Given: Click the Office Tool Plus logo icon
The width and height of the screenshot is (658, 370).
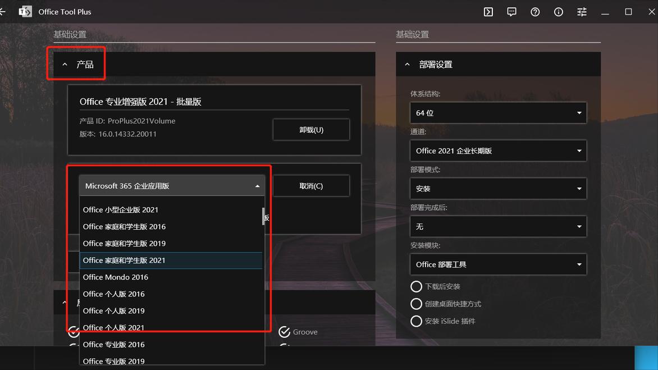Looking at the screenshot, I should [x=25, y=11].
